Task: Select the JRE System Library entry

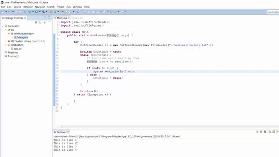Action: coord(26,41)
